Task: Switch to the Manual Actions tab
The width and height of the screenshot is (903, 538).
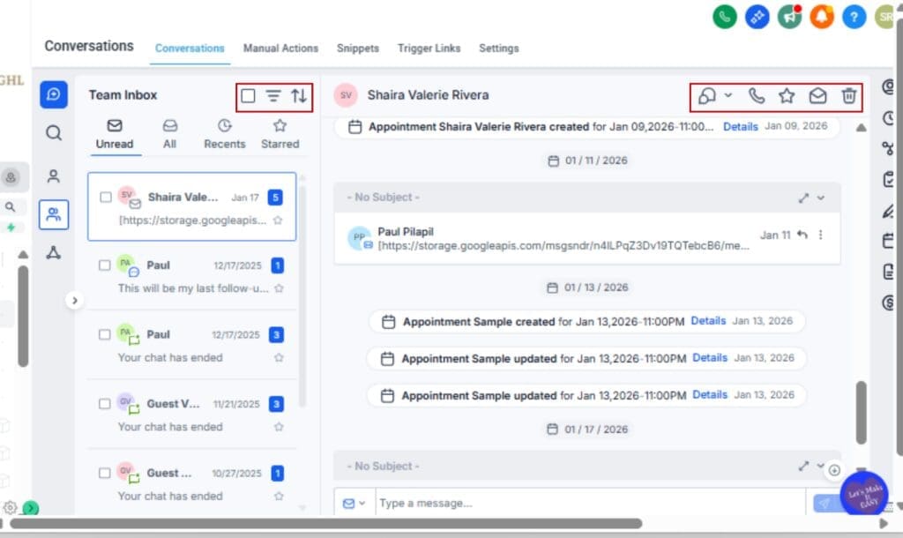Action: [x=281, y=49]
